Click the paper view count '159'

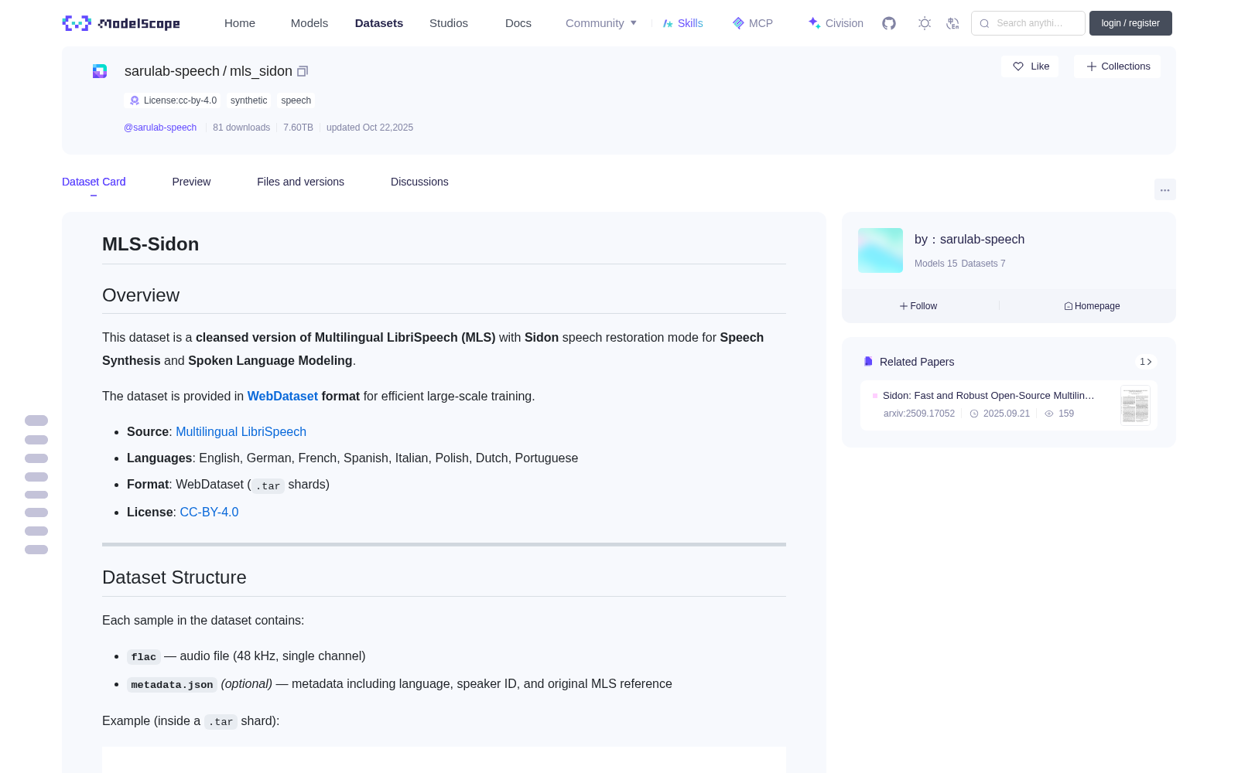click(x=1066, y=414)
